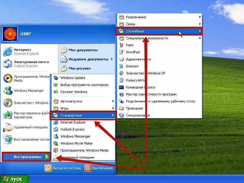The height and width of the screenshot is (183, 244).
Task: Open Подключение к удаленному рабочему столу
Action: (x=160, y=101)
